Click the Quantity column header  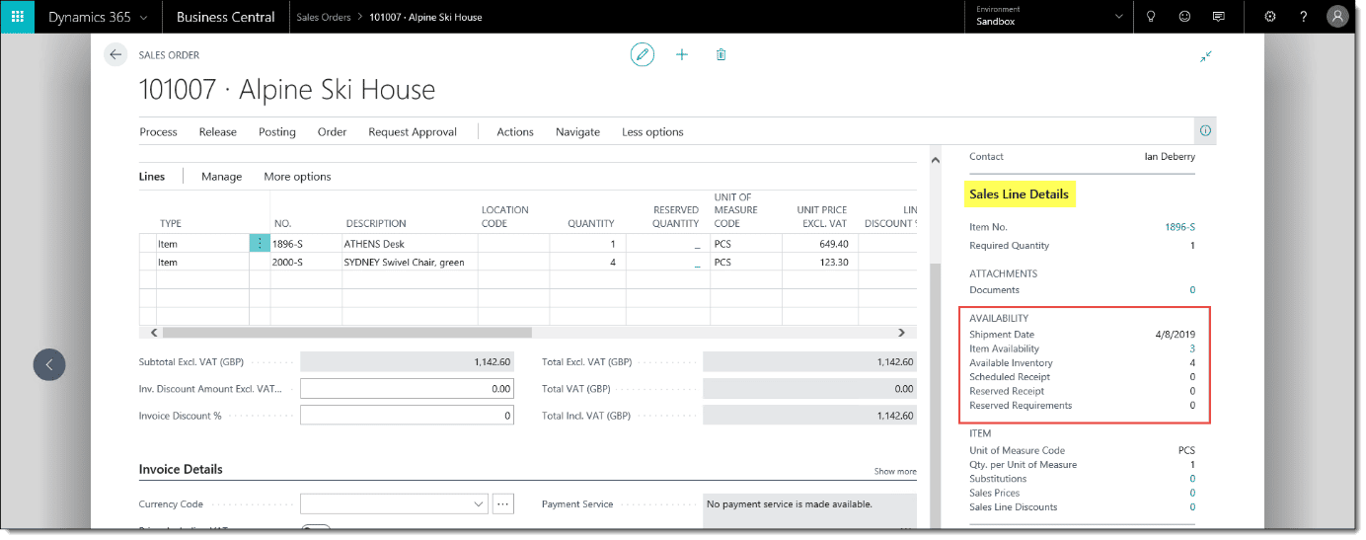[x=590, y=223]
